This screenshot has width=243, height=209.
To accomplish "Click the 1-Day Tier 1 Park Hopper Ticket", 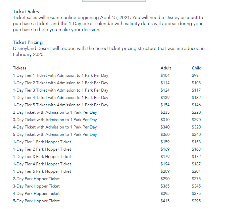I will [x=42, y=142].
